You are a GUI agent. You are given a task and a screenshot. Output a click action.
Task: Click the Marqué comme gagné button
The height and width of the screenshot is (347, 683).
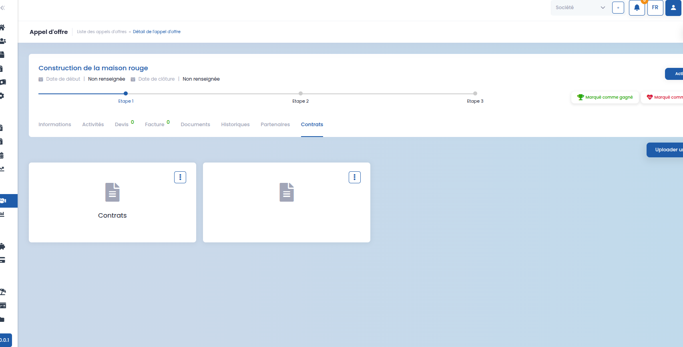pos(605,97)
